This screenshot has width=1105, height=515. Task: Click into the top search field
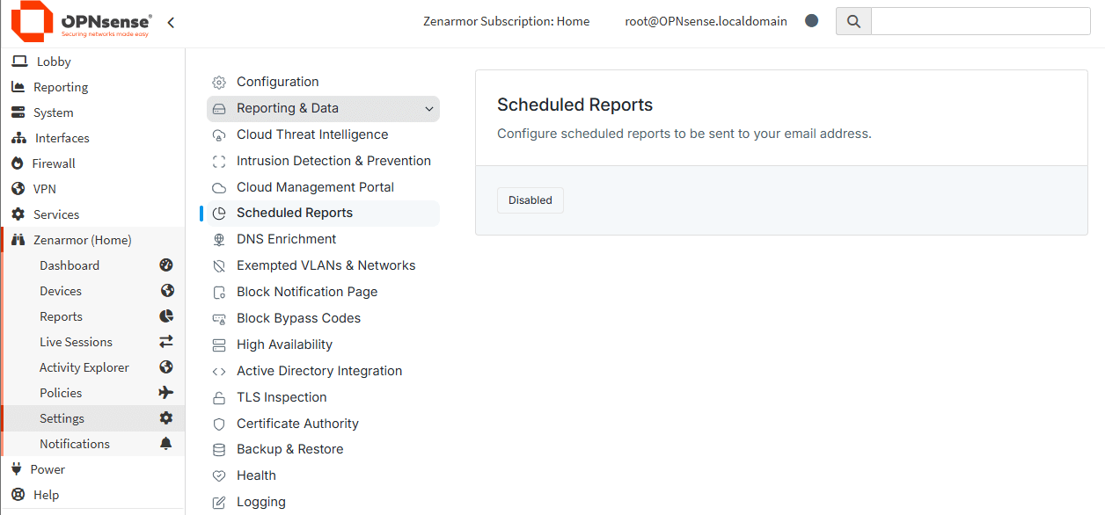pos(981,21)
